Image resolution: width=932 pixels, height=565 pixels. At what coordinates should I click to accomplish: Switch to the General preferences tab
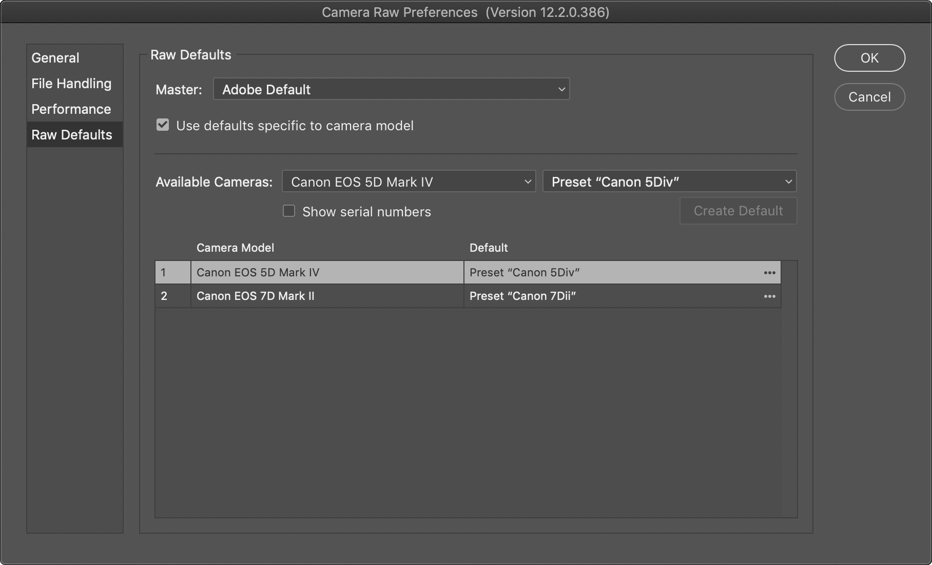(x=55, y=58)
